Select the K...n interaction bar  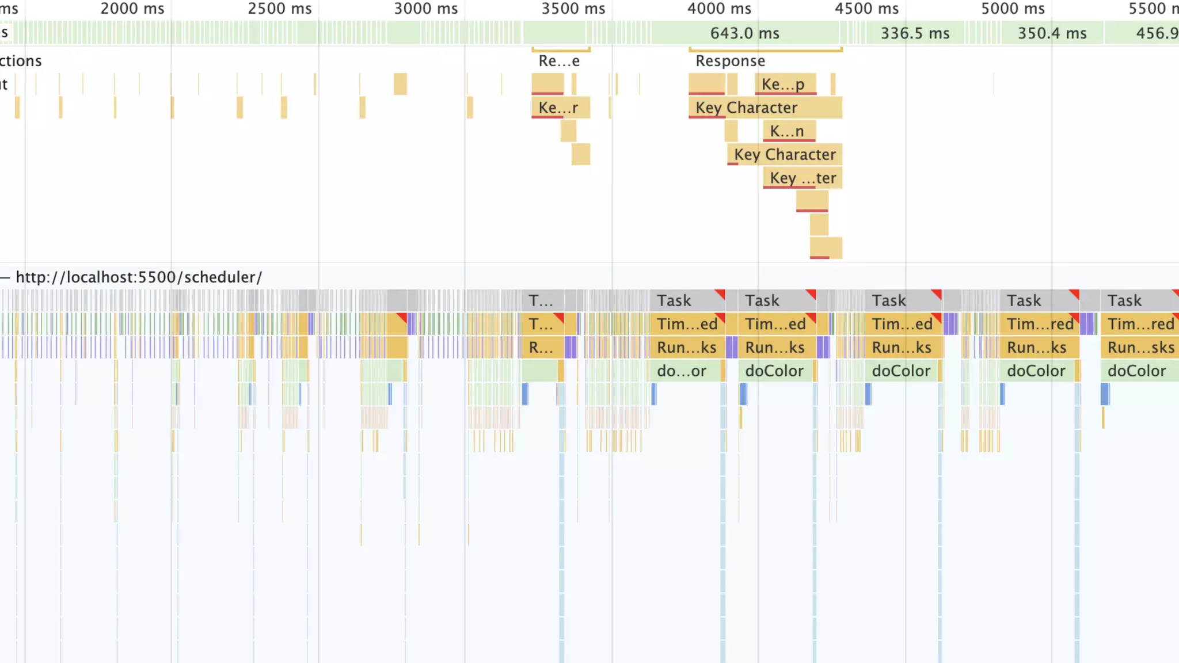(789, 131)
